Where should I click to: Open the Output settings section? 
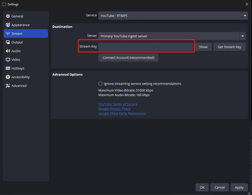(17, 42)
